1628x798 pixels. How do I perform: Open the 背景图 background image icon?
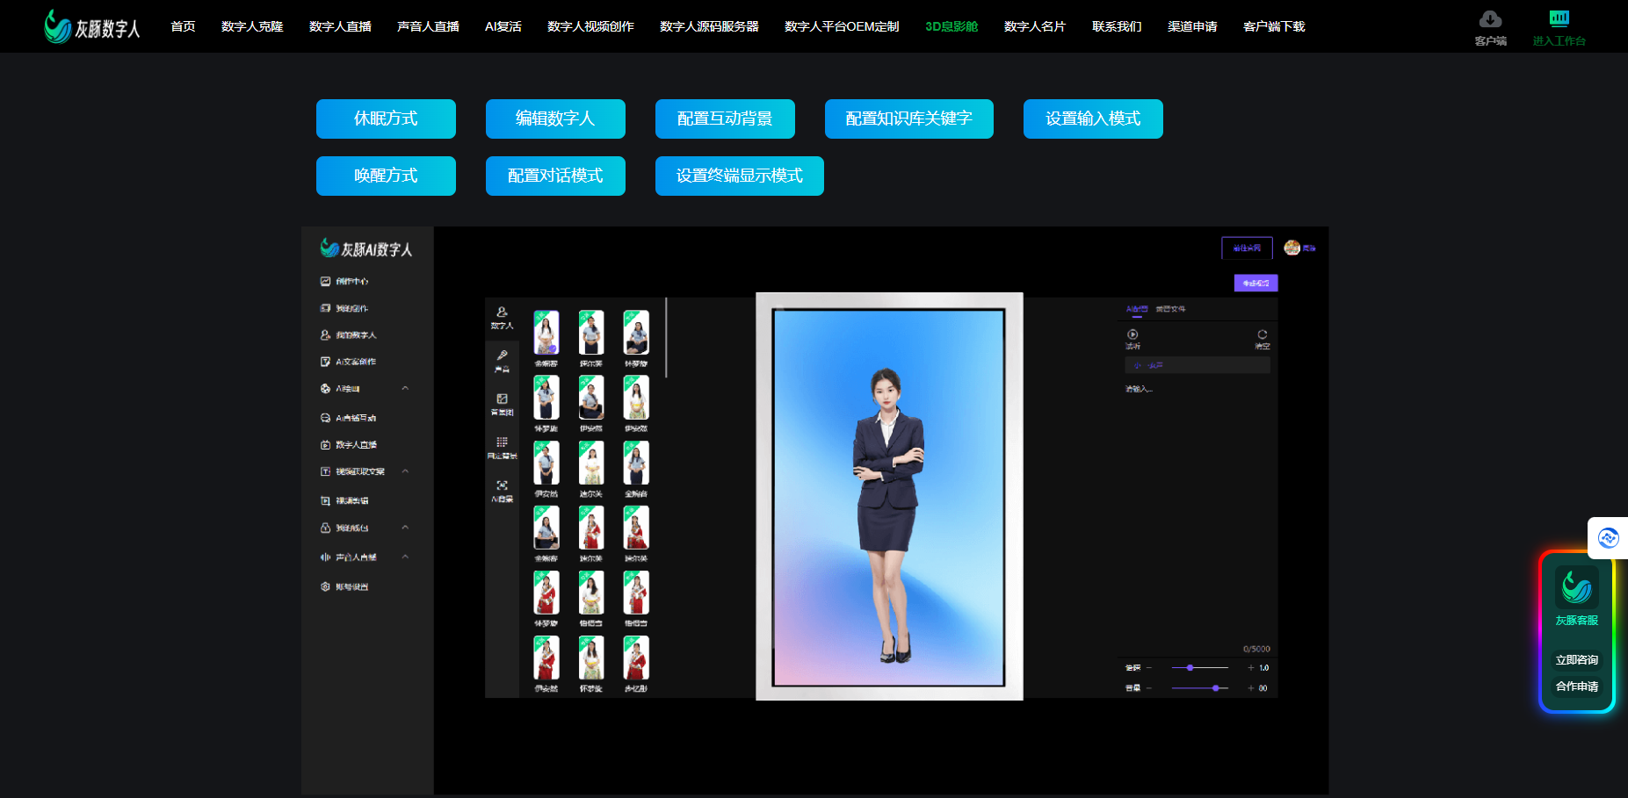[502, 399]
